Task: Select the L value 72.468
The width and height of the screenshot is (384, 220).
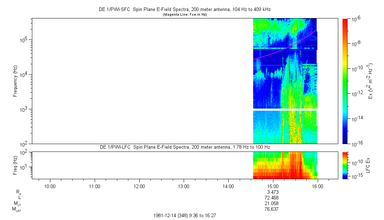Action: point(273,197)
